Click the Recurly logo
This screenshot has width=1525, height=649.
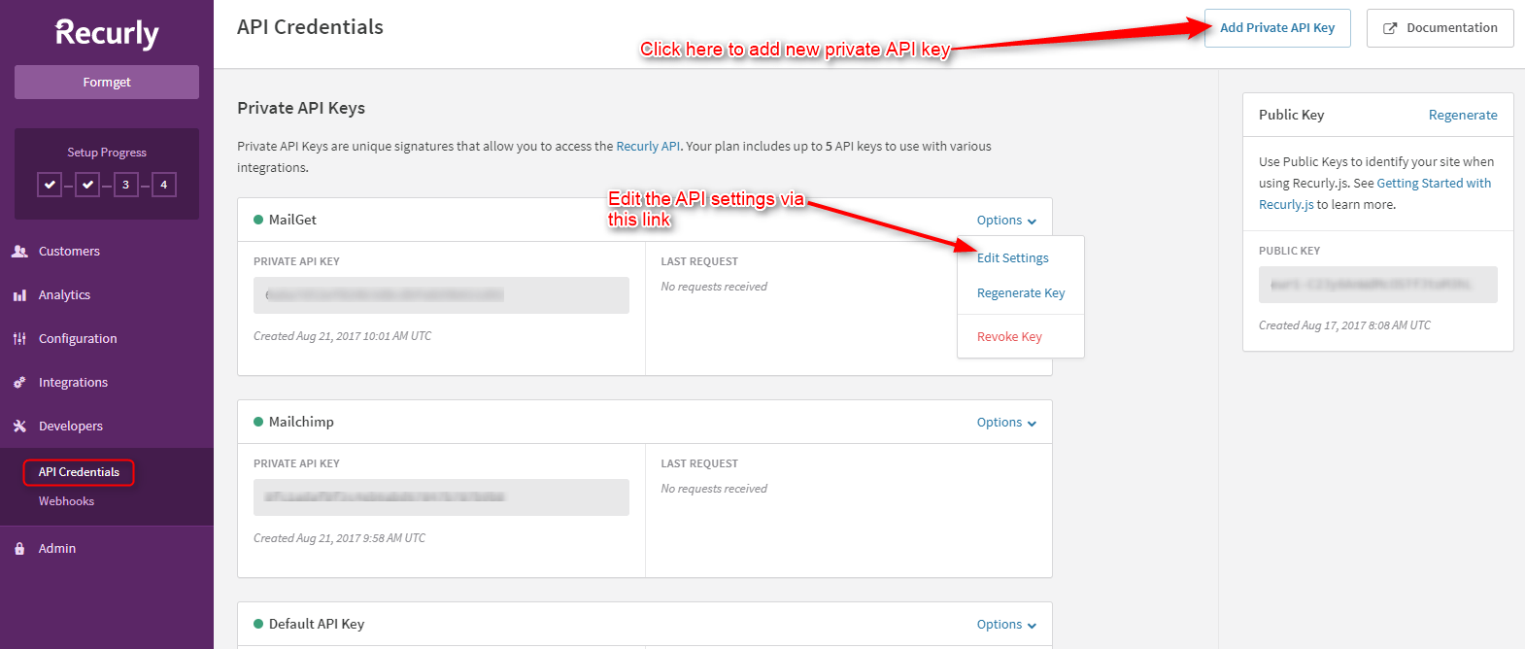(107, 33)
